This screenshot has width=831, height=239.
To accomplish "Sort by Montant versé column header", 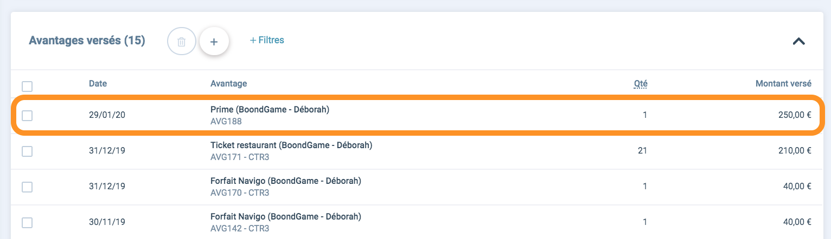I will tap(783, 83).
